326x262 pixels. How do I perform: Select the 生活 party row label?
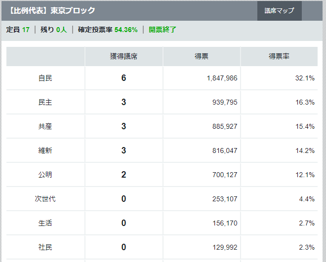45,223
